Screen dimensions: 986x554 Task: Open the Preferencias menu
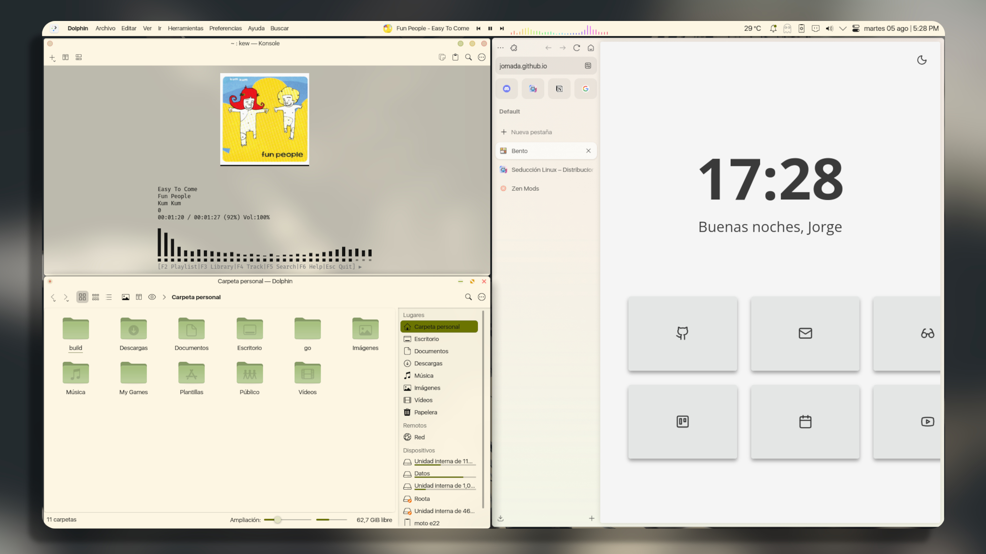pos(226,28)
